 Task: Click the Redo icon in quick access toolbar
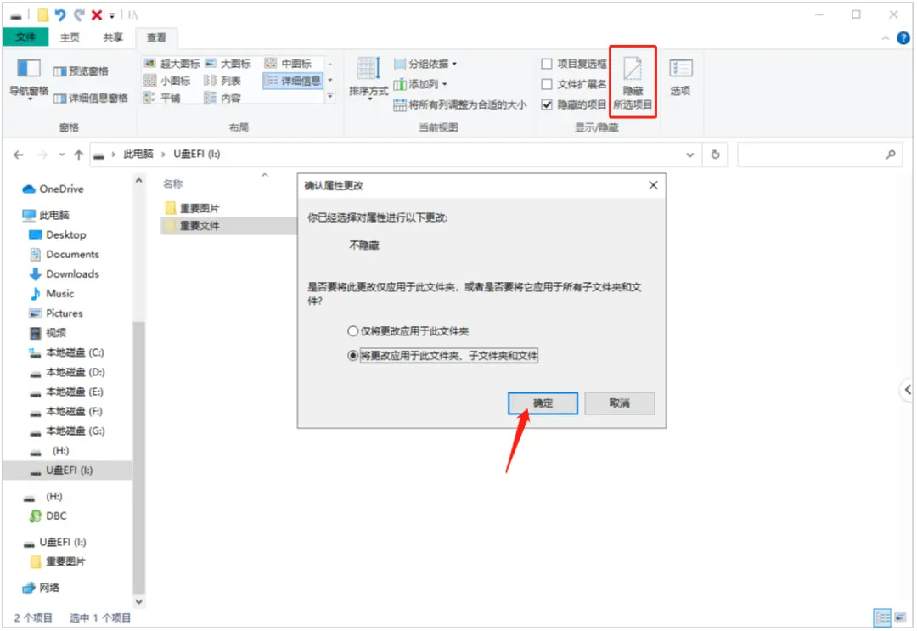point(79,14)
